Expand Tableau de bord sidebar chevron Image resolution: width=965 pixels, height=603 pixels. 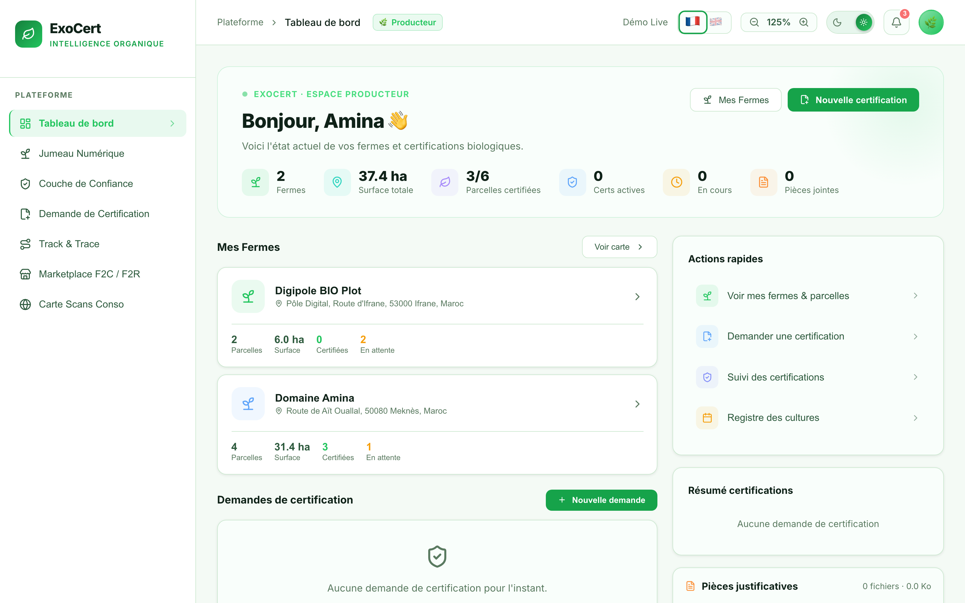[172, 124]
